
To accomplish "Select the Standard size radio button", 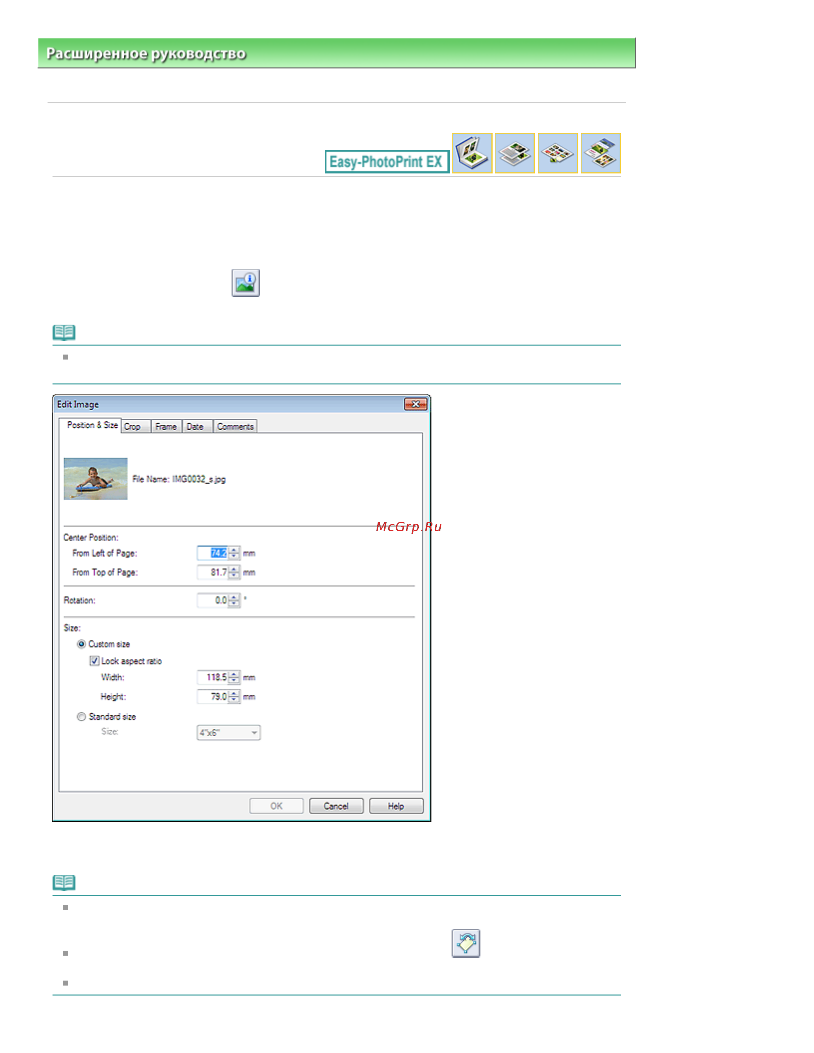I will 81,717.
